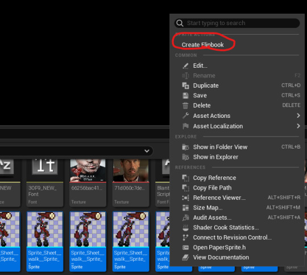Select Open PaperSprite.h entry
Viewport: 307px width, 275px height.
219,248
